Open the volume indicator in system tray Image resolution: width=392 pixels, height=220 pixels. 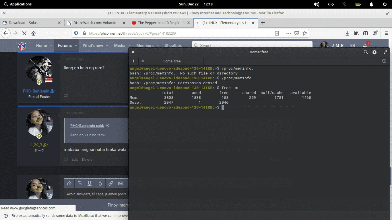316,4
